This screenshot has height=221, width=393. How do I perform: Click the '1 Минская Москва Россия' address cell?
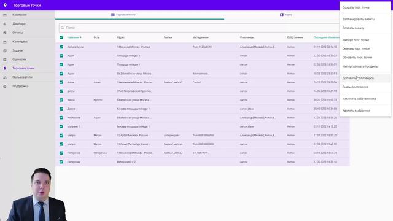click(134, 47)
